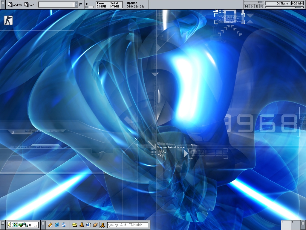
Task: Toggle the top-left bar corner square button
Action: coord(3,3)
